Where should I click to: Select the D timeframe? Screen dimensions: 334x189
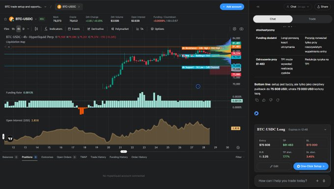click(x=24, y=29)
